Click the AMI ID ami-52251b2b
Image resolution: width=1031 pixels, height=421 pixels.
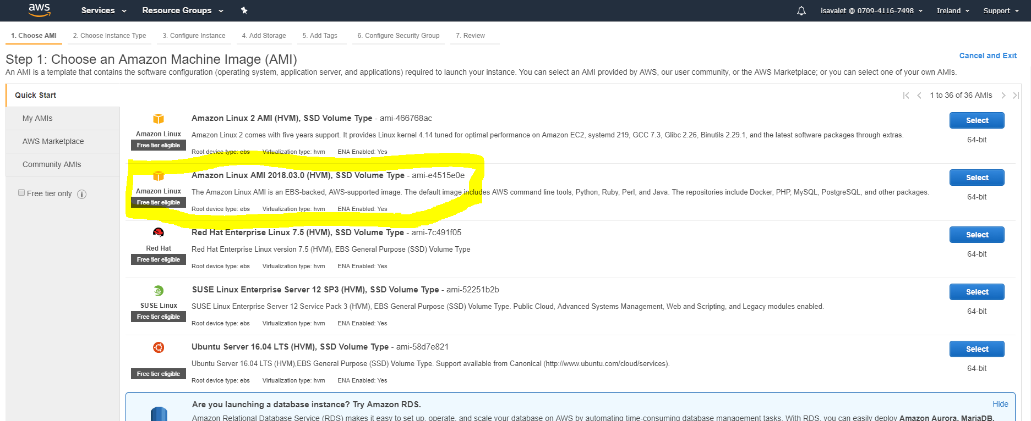click(x=473, y=290)
